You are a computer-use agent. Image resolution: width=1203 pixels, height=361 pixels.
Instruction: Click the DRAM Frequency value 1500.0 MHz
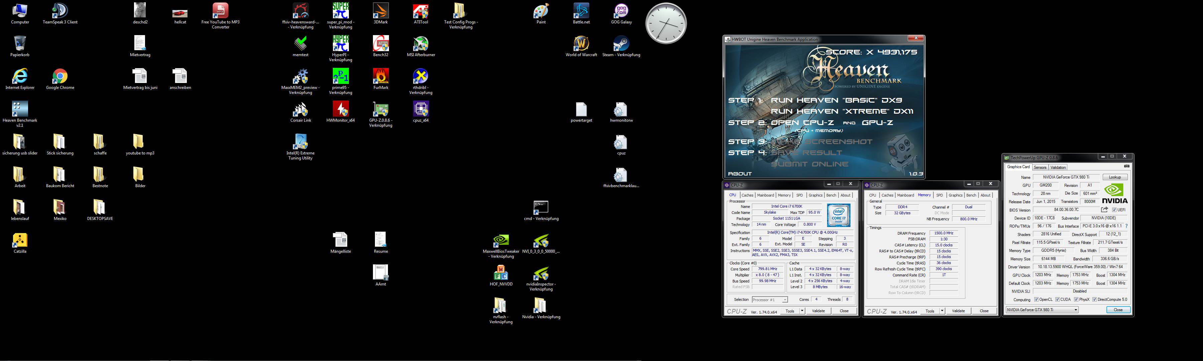(944, 233)
